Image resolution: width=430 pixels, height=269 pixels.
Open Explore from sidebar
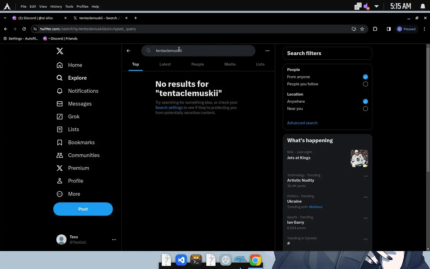click(x=72, y=78)
